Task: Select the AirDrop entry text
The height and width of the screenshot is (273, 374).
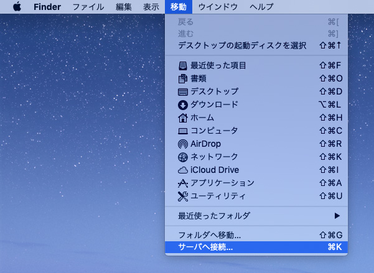Action: [x=205, y=144]
